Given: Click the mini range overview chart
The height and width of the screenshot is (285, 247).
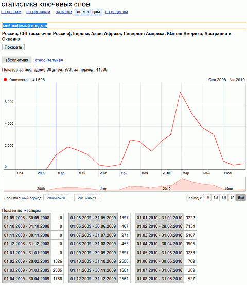Looking at the screenshot, I should pos(125,184).
